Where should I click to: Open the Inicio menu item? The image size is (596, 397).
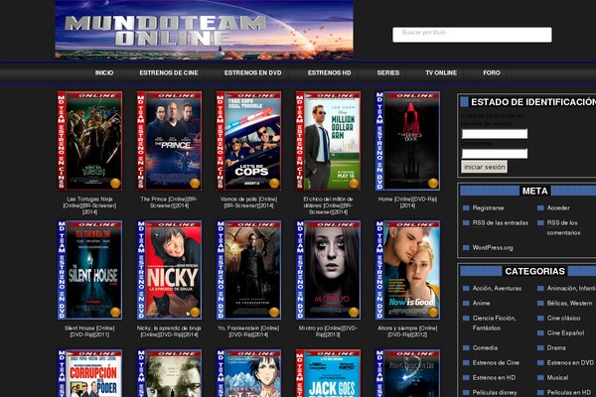point(103,72)
